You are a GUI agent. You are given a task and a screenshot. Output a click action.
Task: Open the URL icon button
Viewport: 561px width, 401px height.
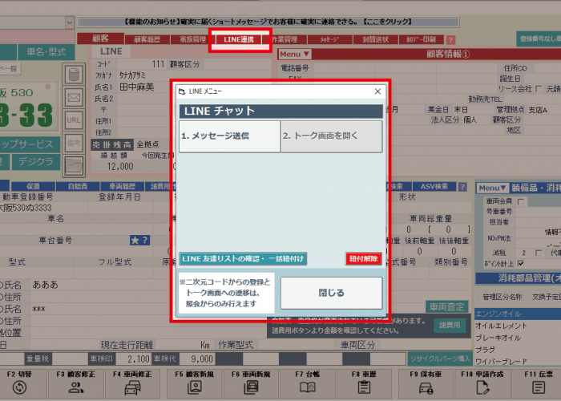[74, 120]
